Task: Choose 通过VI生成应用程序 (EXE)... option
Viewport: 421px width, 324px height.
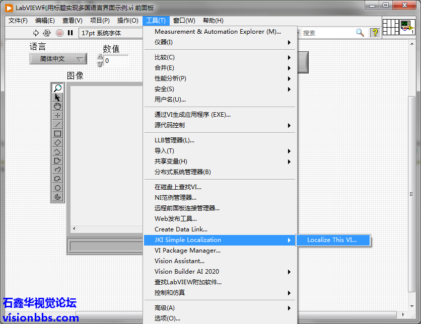Action: [192, 115]
